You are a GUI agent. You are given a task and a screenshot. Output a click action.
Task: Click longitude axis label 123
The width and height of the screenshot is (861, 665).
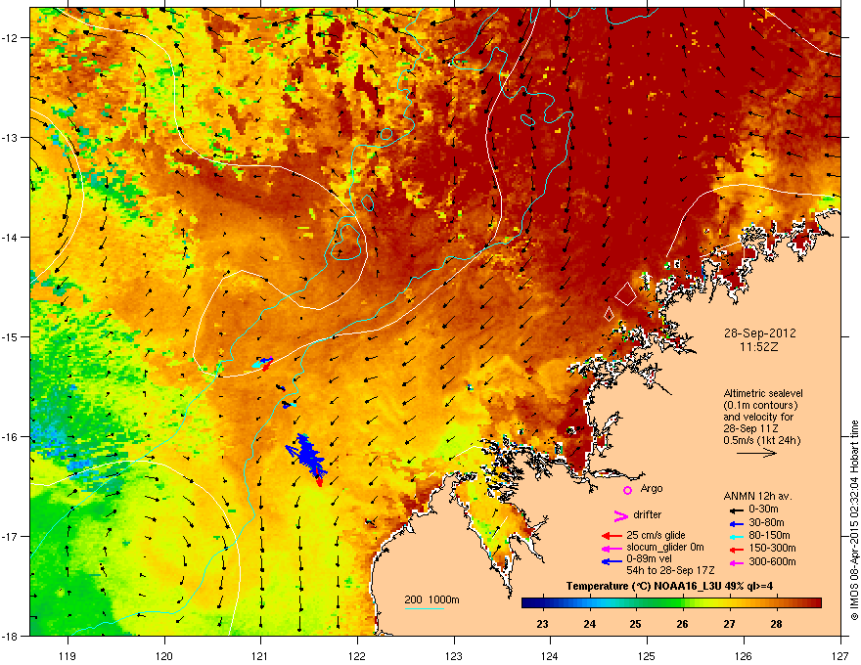point(454,655)
